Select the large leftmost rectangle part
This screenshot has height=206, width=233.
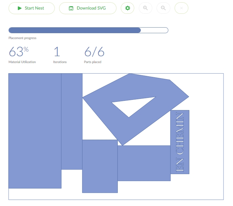(35, 131)
